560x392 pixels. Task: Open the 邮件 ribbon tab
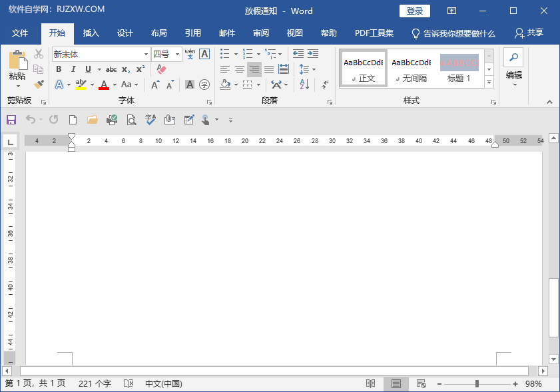(x=226, y=33)
